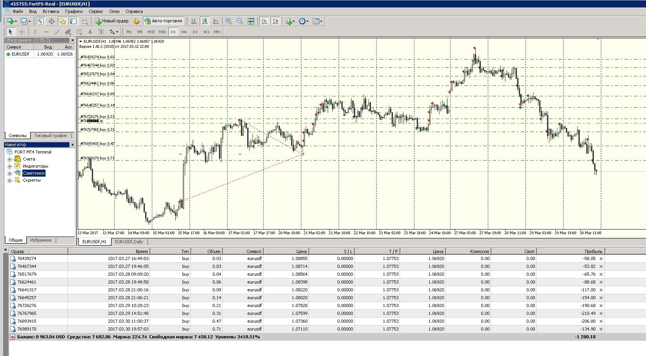Select the arrows objects tool

[x=112, y=32]
